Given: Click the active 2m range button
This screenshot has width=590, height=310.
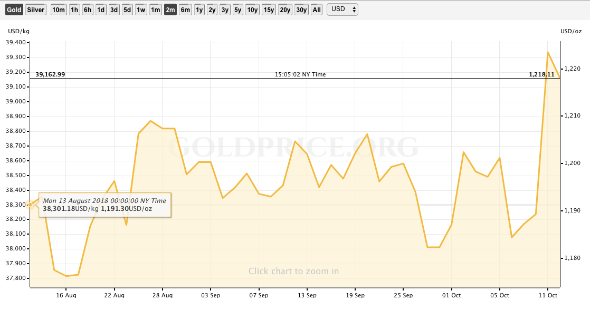Looking at the screenshot, I should coord(170,9).
